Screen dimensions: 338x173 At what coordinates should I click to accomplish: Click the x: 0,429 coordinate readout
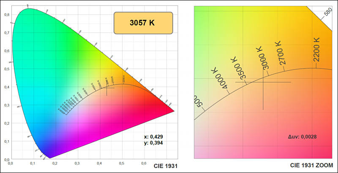click(x=153, y=137)
